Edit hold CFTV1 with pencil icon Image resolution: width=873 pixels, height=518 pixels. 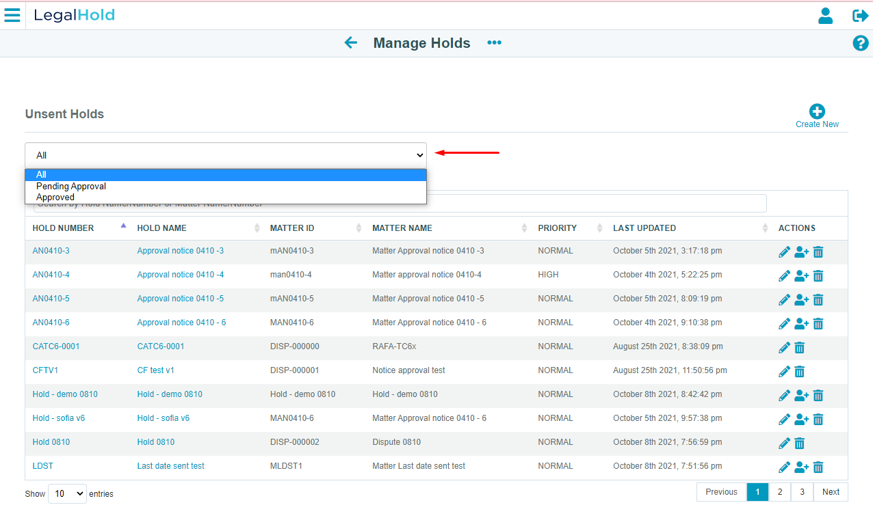click(784, 372)
